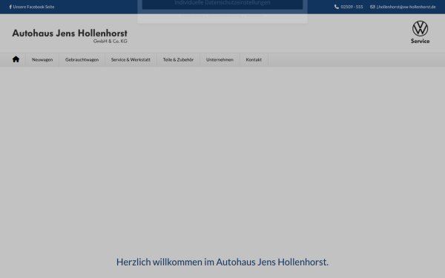445x278 pixels.
Task: Open the Service & Werkstatt menu
Action: point(131,60)
